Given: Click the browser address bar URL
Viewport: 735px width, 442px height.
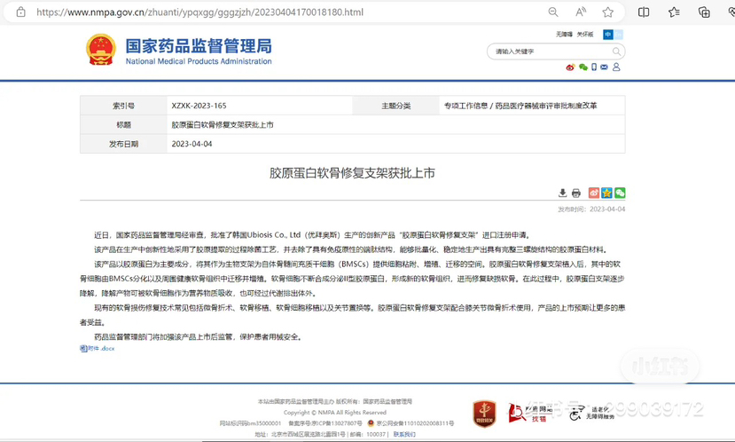Looking at the screenshot, I should [x=199, y=12].
